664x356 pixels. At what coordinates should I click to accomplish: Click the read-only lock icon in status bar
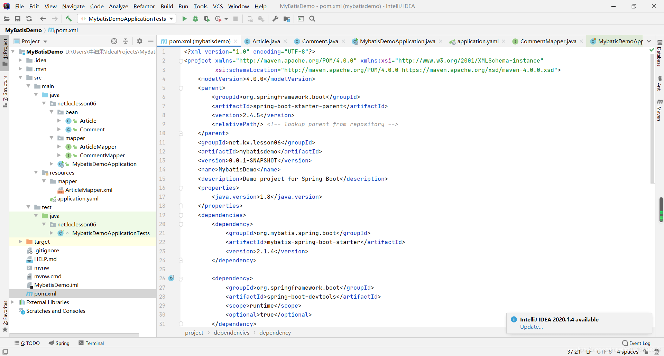(646, 352)
